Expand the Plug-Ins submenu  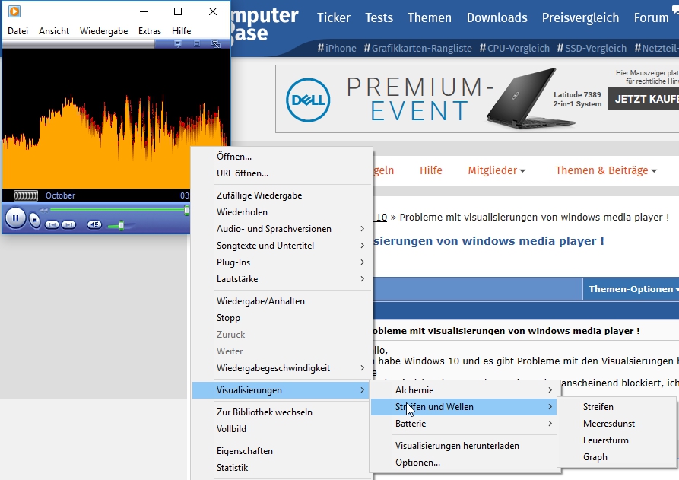coord(282,262)
